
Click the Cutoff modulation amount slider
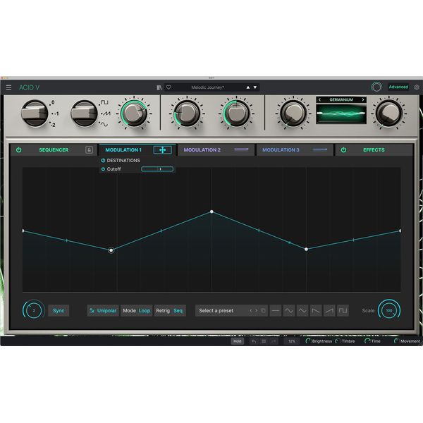[157, 169]
